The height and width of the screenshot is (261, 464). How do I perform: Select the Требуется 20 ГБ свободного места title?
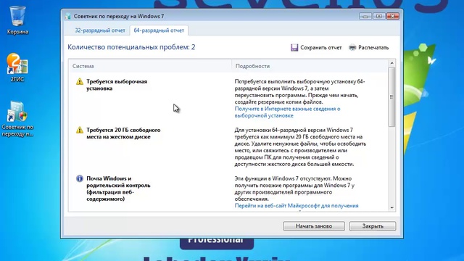click(123, 133)
